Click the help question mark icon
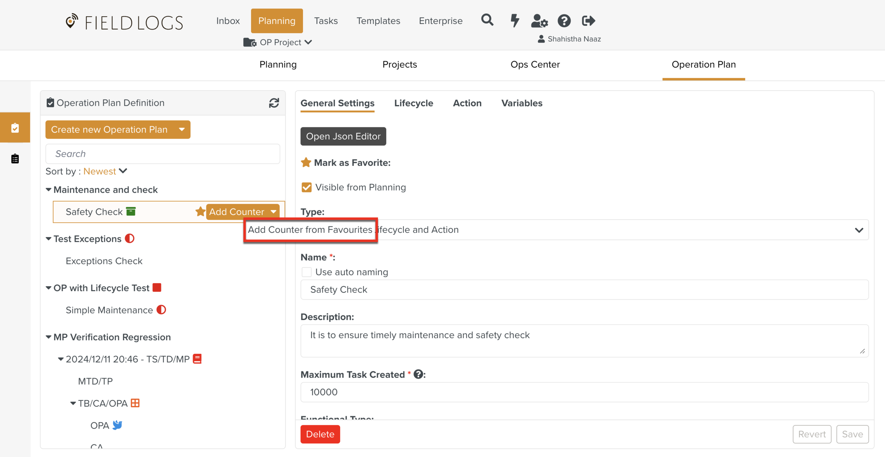This screenshot has width=885, height=457. pos(564,21)
